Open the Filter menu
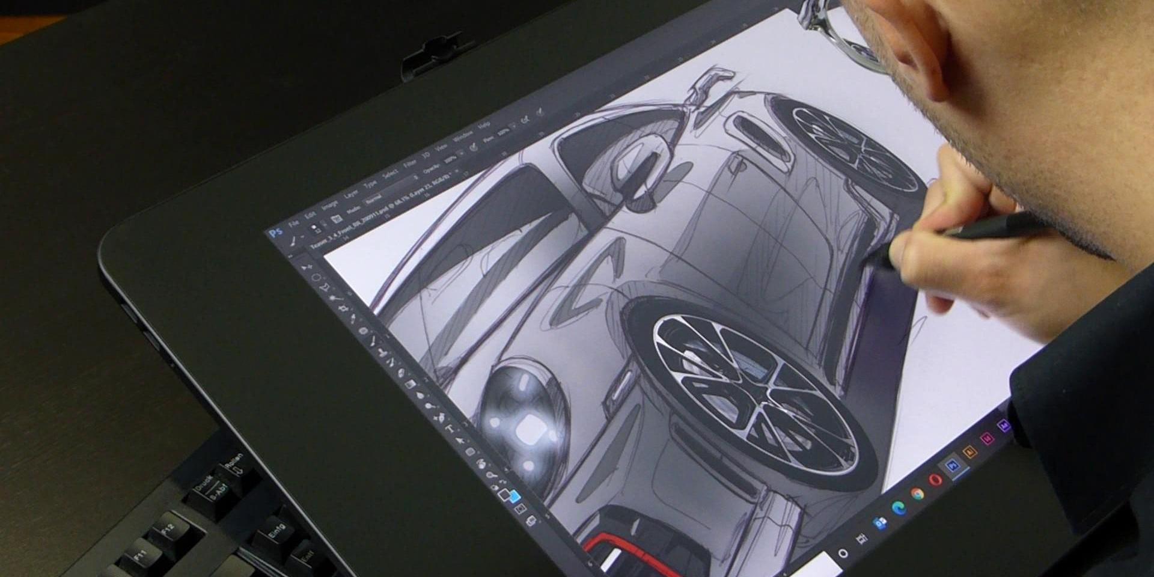 point(410,163)
